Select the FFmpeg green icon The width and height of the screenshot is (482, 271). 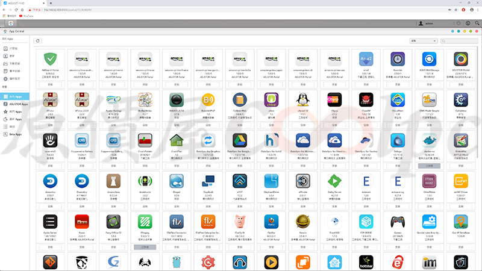[x=145, y=222]
